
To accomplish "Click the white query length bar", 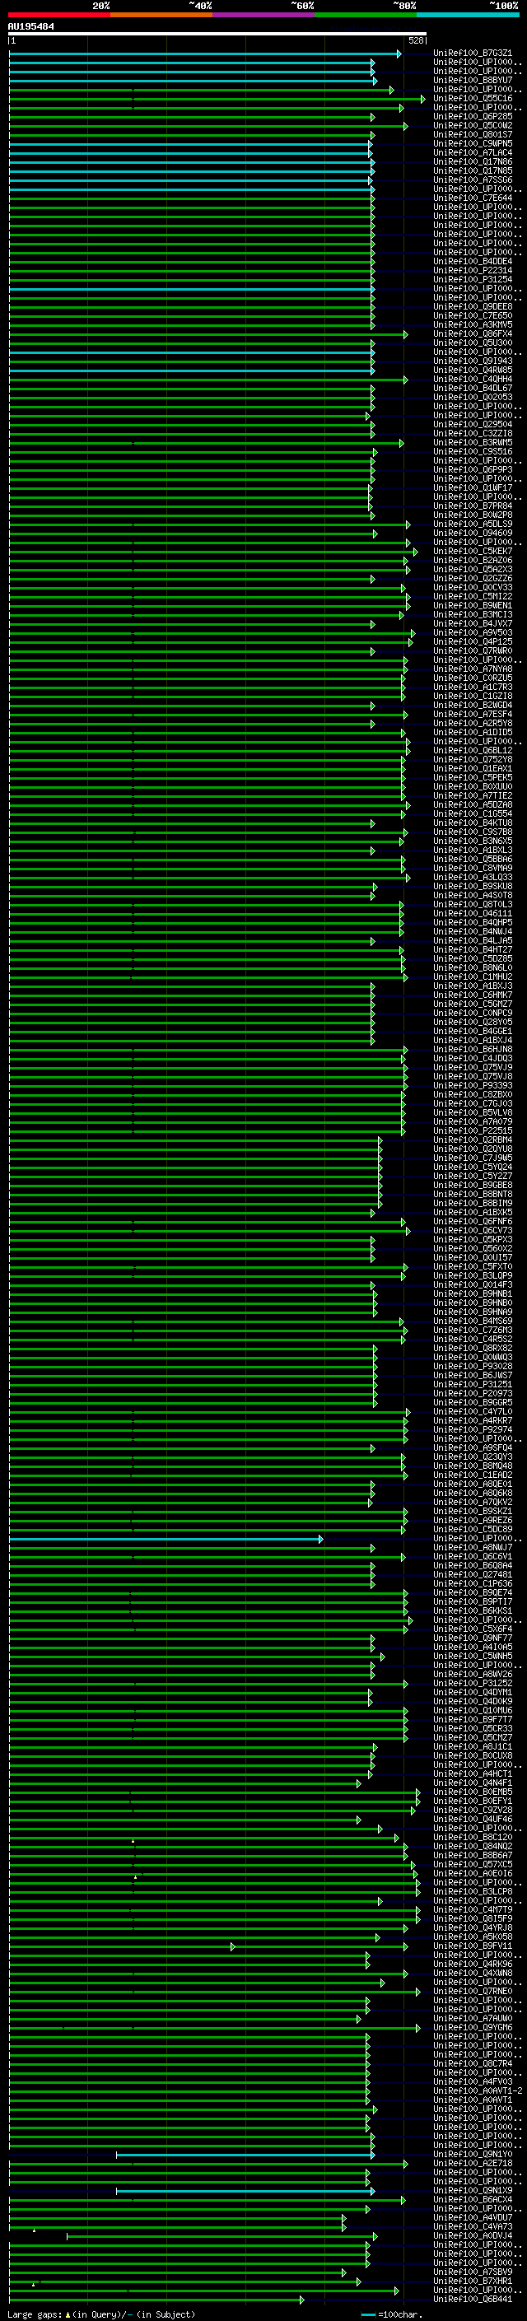I will (217, 33).
